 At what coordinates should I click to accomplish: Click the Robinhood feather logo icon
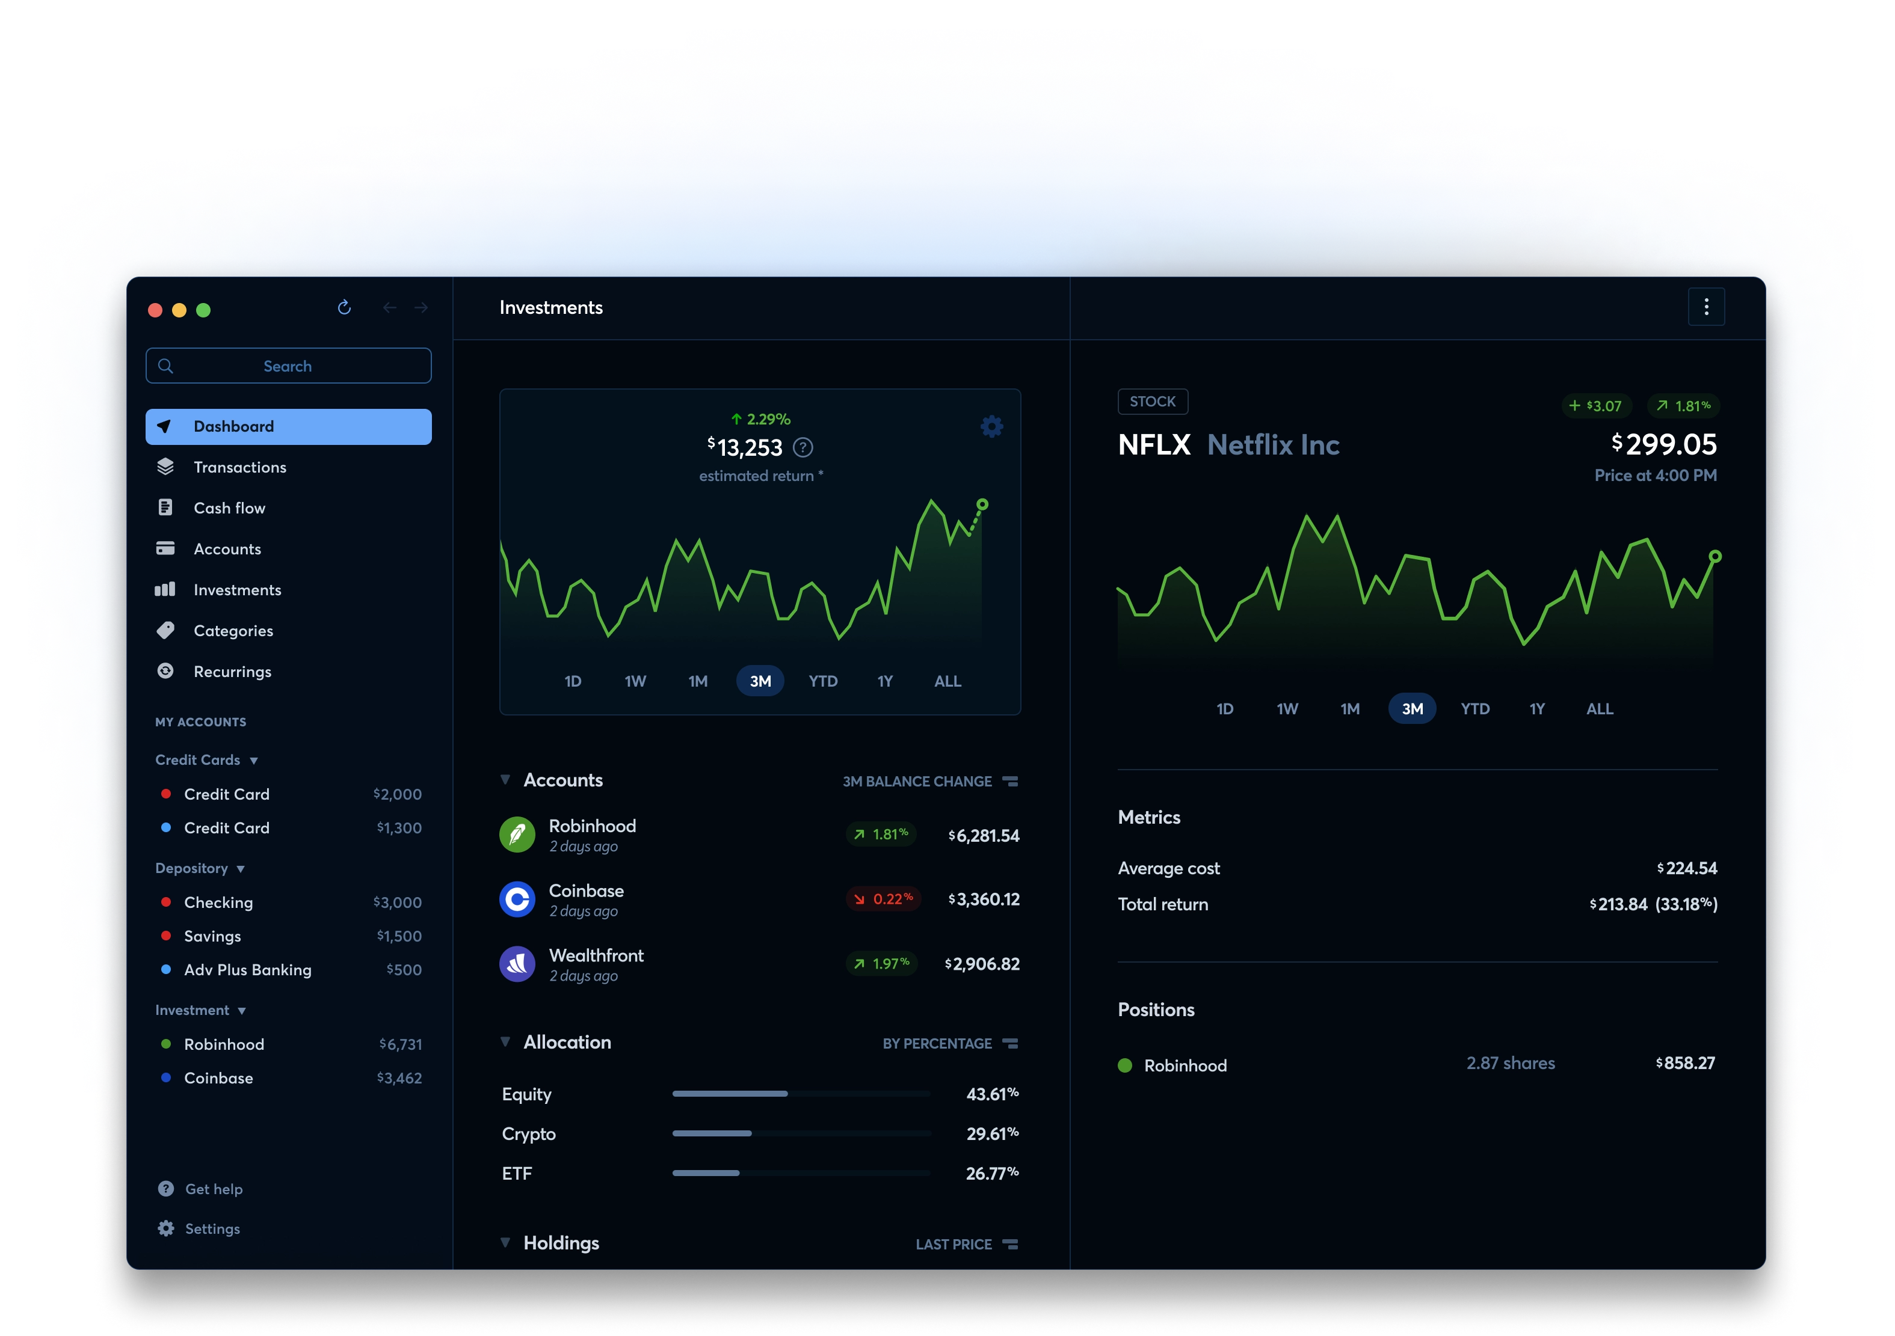tap(517, 835)
